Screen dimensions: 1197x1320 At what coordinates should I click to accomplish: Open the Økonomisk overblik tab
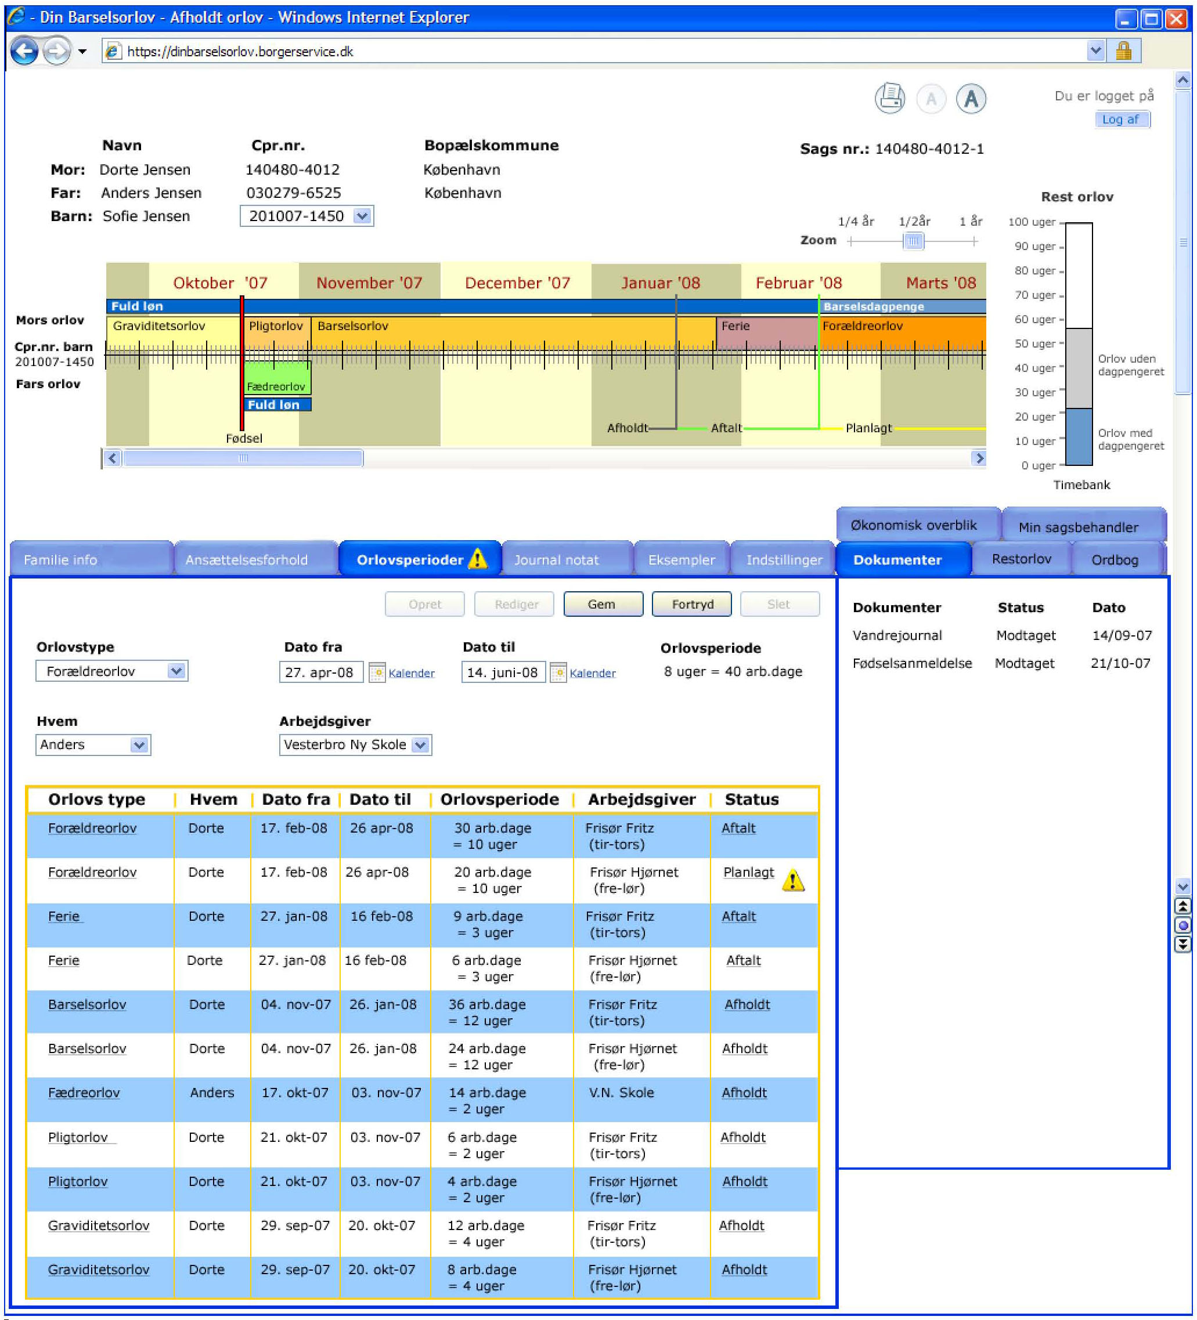coord(913,525)
